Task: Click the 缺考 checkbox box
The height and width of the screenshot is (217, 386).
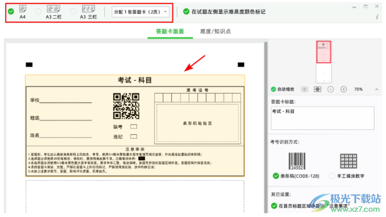Action: coord(134,127)
